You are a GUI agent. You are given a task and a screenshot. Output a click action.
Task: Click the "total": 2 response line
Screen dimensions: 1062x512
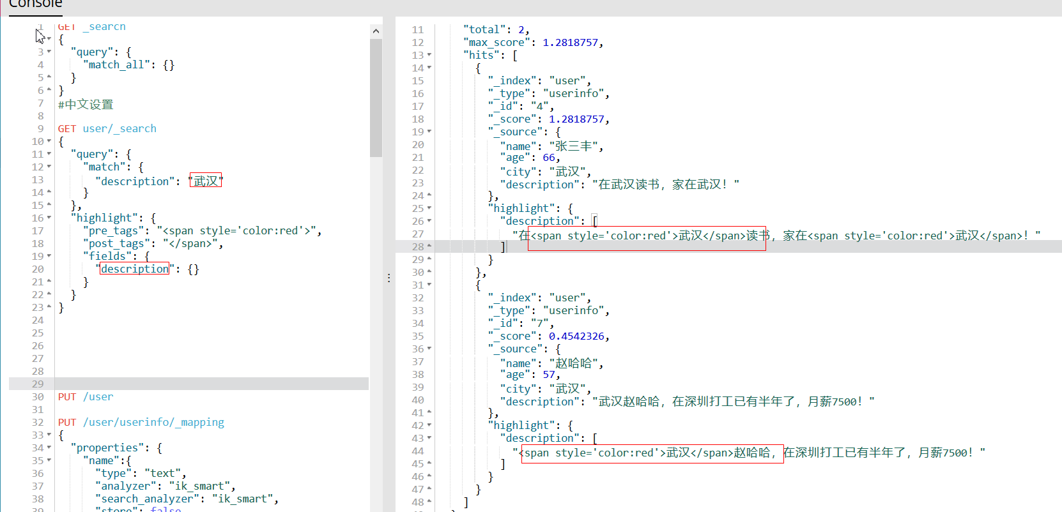tap(496, 29)
